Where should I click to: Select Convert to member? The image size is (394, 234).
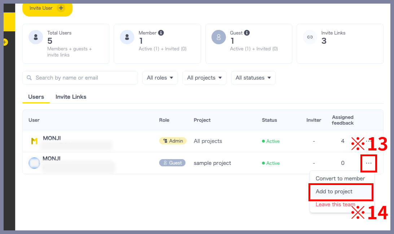[x=340, y=179]
